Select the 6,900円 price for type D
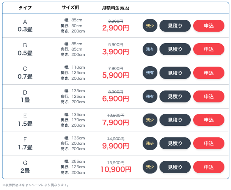231x190 pixels. tap(115, 99)
